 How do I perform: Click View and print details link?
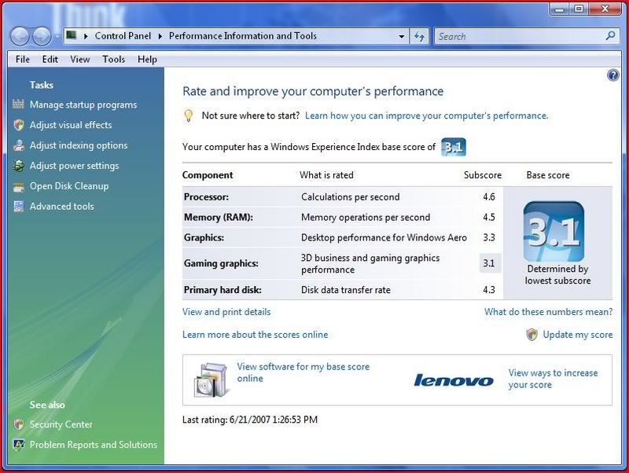pyautogui.click(x=226, y=312)
